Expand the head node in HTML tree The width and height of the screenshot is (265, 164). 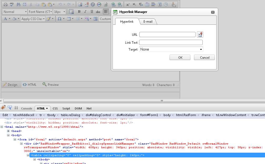tap(8, 131)
